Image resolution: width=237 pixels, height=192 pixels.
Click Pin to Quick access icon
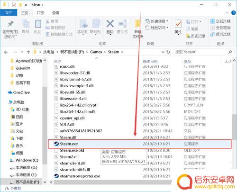coord(10,24)
